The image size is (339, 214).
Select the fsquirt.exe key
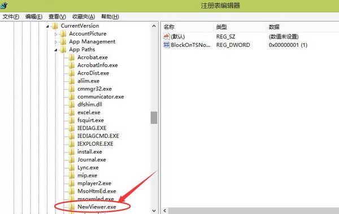[90, 120]
